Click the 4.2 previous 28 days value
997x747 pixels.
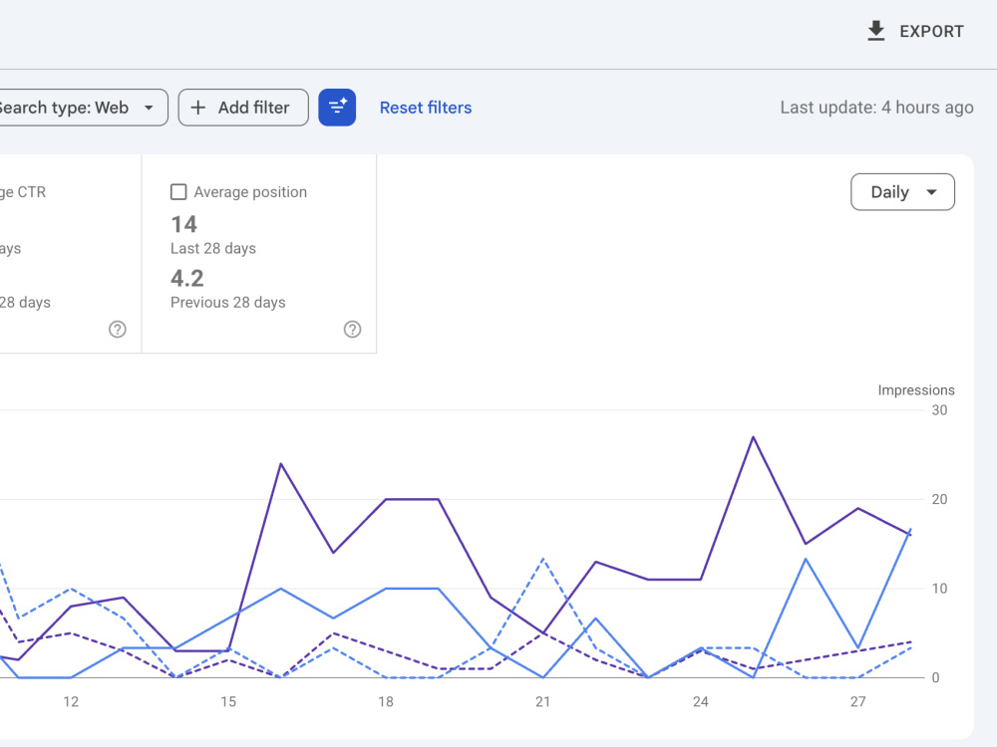(x=187, y=278)
